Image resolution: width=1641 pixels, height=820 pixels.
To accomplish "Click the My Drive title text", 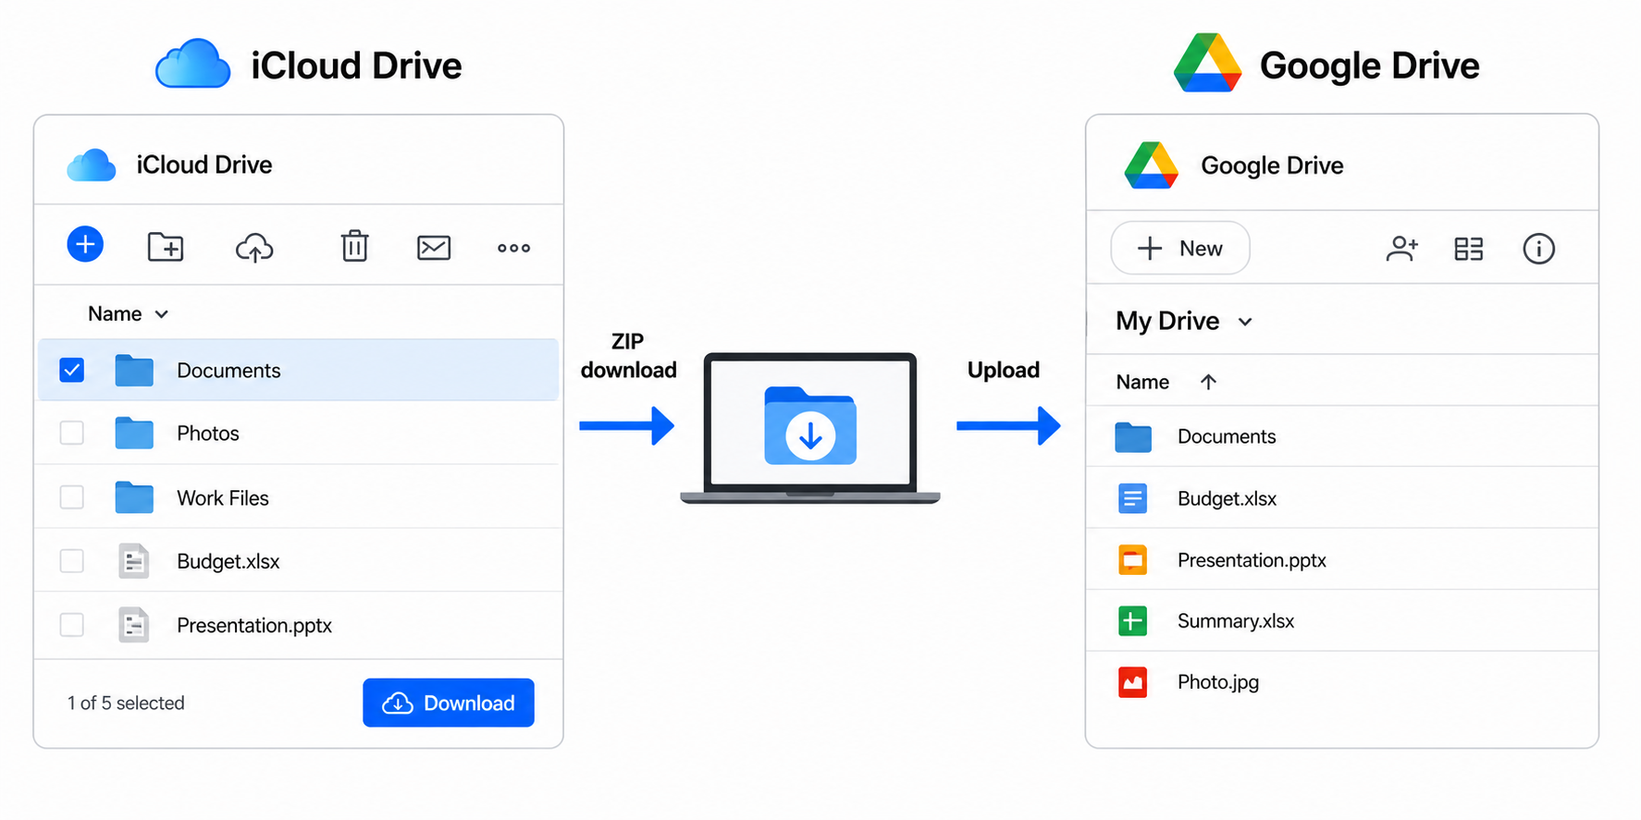I will [1167, 321].
